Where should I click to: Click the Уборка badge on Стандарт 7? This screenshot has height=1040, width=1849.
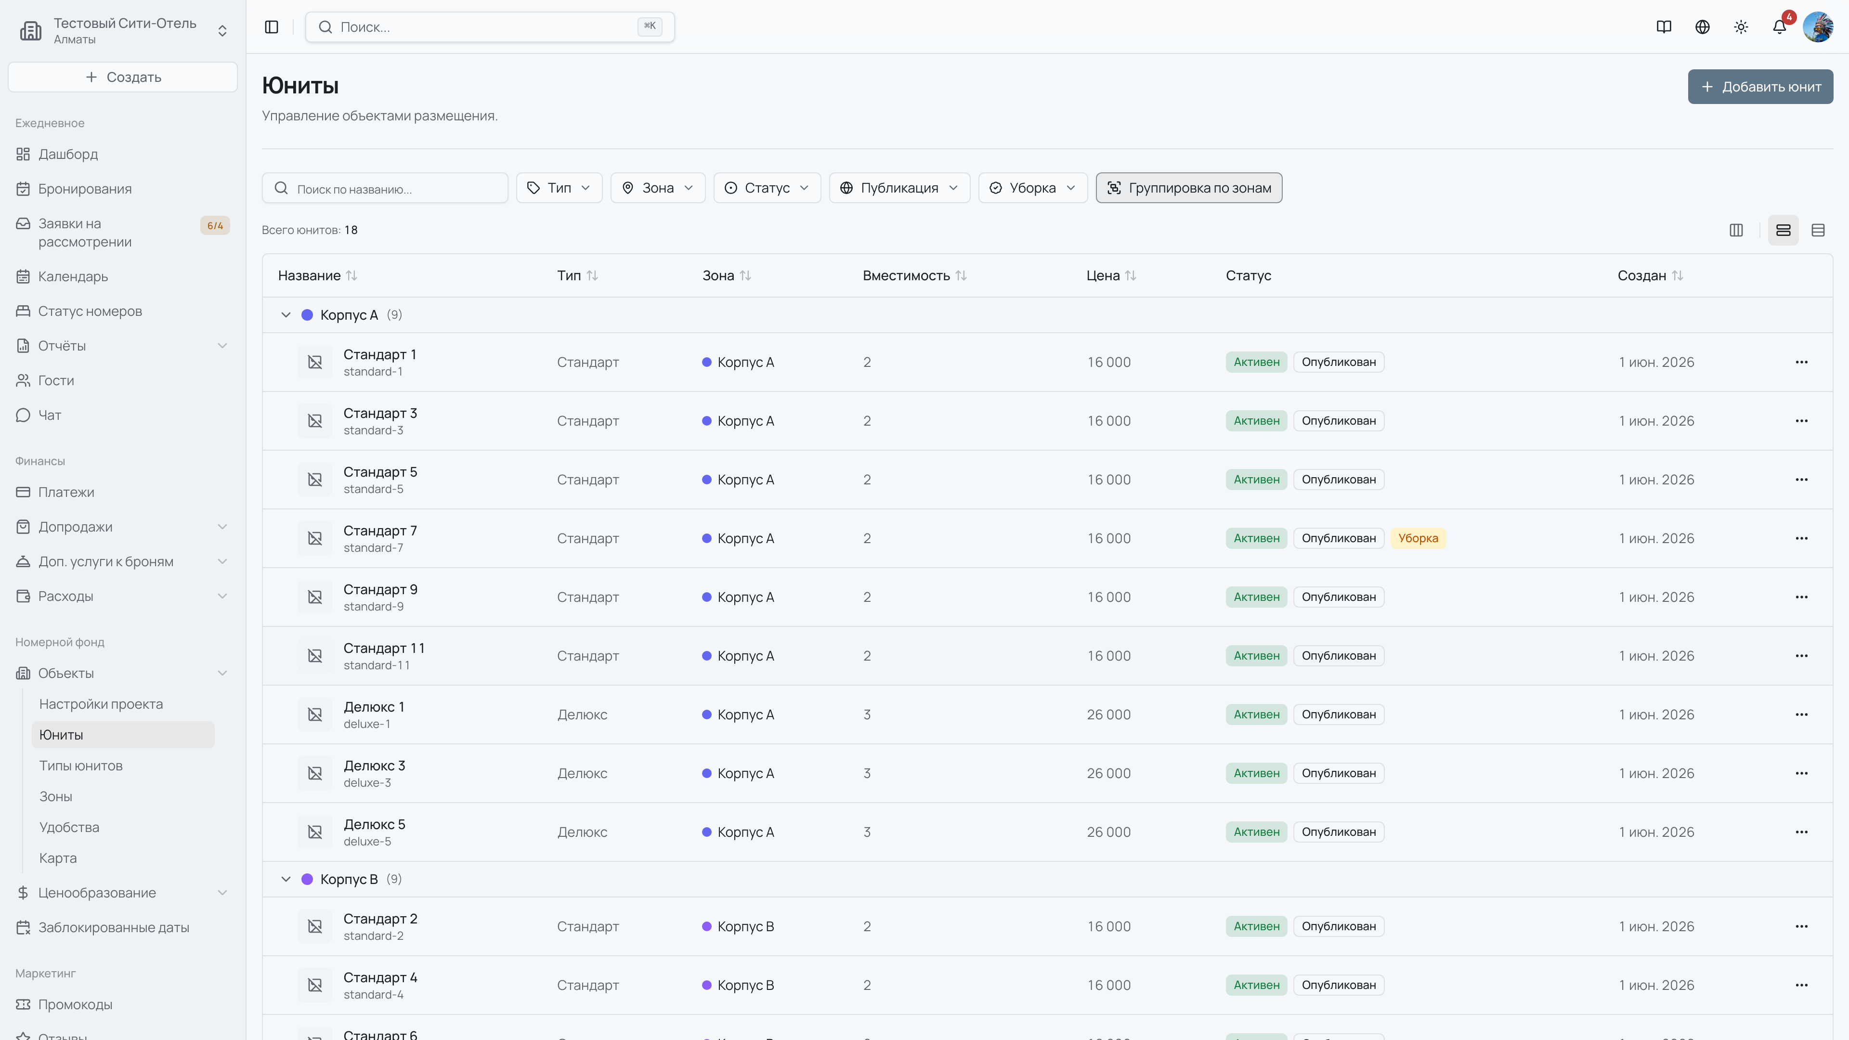(x=1418, y=538)
